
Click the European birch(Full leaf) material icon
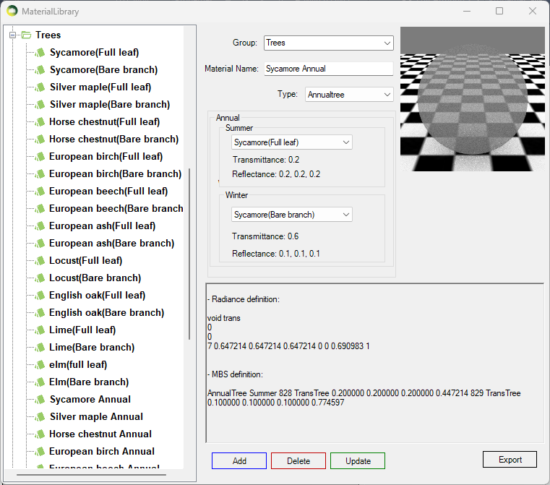point(40,156)
